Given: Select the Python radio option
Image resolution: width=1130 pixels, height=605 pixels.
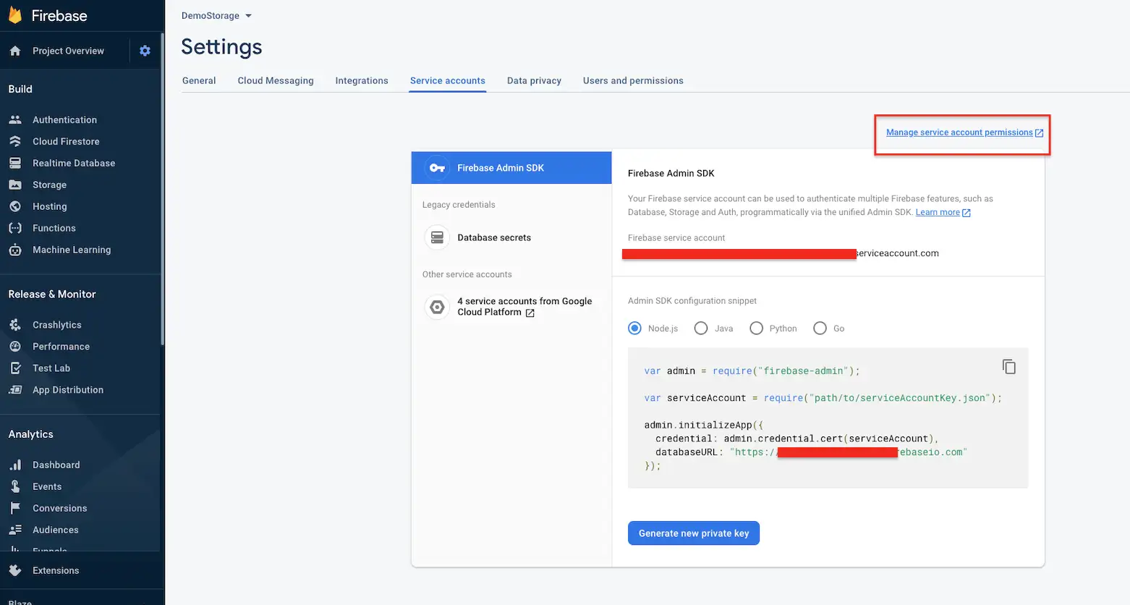Looking at the screenshot, I should point(757,329).
